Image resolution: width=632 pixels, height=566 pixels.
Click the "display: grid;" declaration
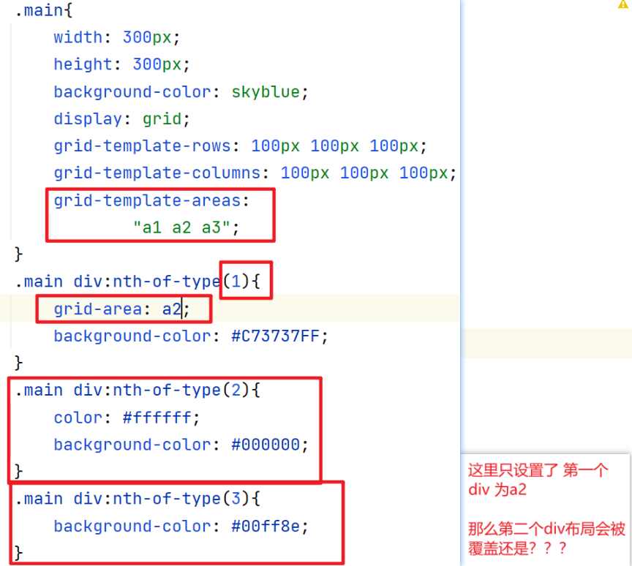[x=121, y=119]
